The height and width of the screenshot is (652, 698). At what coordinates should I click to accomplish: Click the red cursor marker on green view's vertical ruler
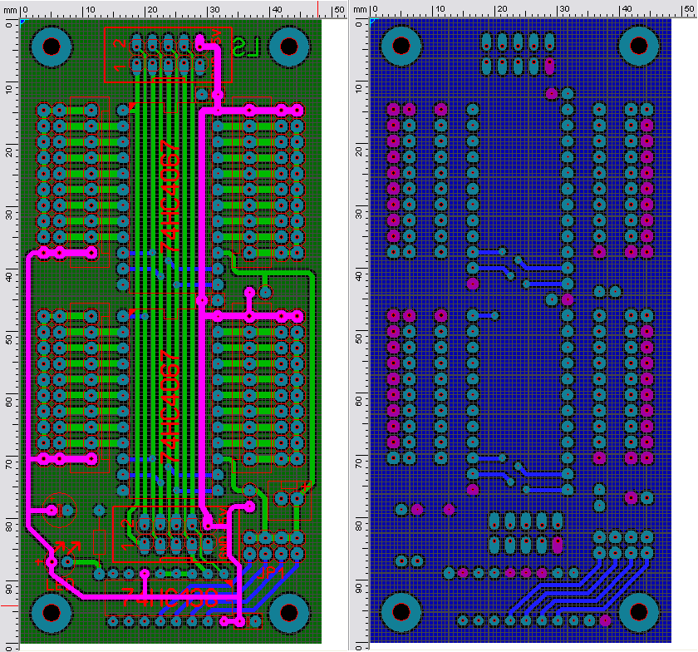coord(10,605)
